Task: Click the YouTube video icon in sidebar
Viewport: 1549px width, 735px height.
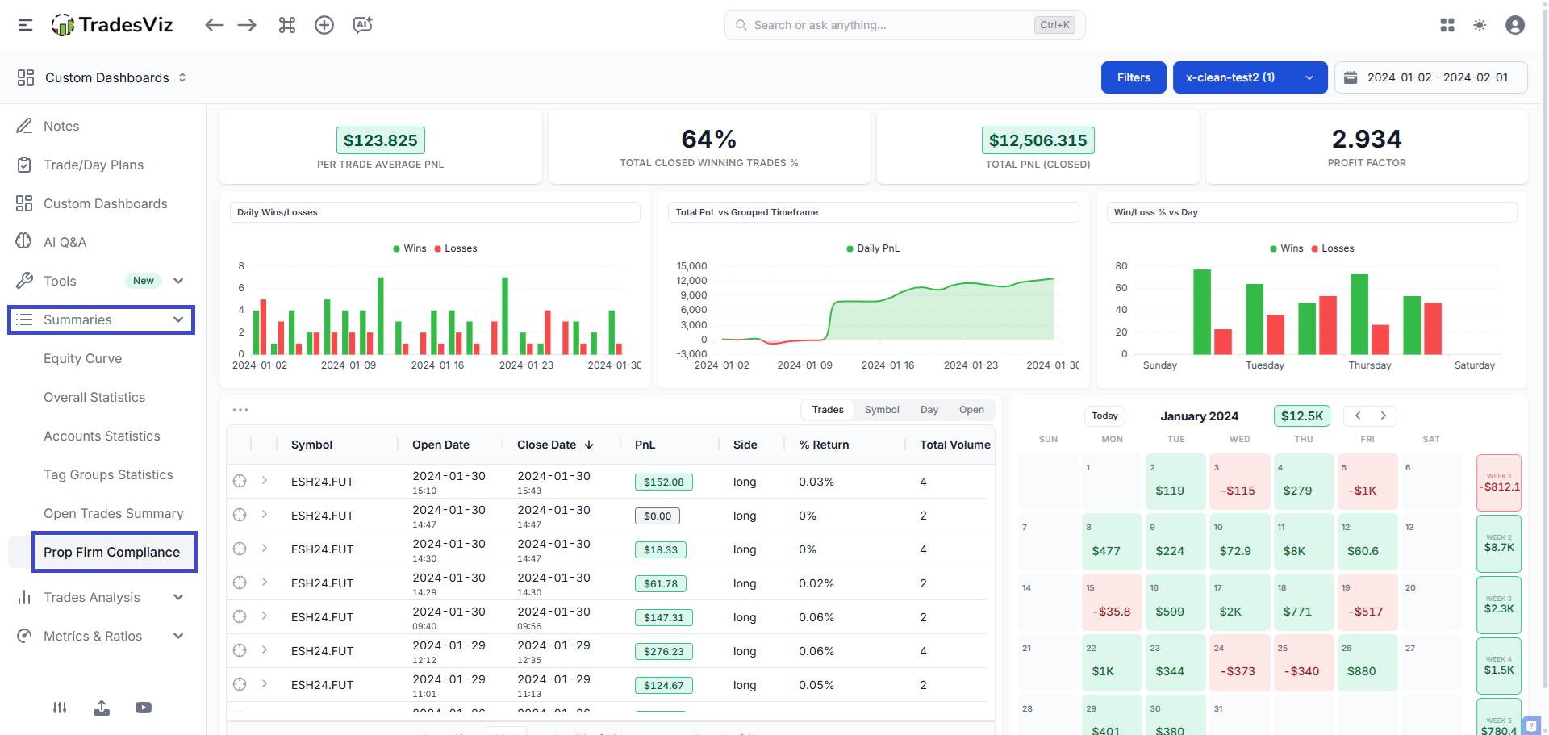Action: [144, 708]
